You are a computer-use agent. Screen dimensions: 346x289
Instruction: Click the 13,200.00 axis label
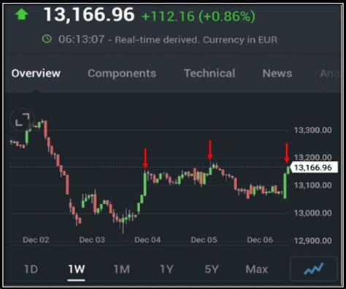[x=313, y=157]
